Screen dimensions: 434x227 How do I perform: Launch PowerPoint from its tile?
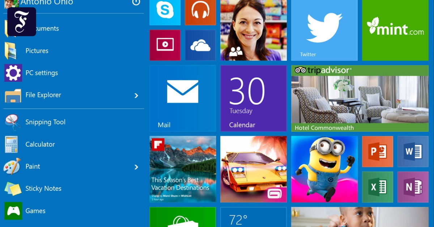377,151
